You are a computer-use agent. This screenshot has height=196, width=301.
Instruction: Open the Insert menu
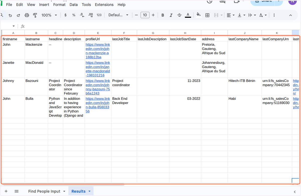(x=44, y=4)
